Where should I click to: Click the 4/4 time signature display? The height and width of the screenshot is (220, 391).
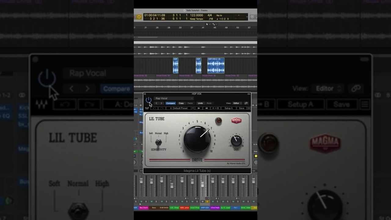click(x=210, y=15)
